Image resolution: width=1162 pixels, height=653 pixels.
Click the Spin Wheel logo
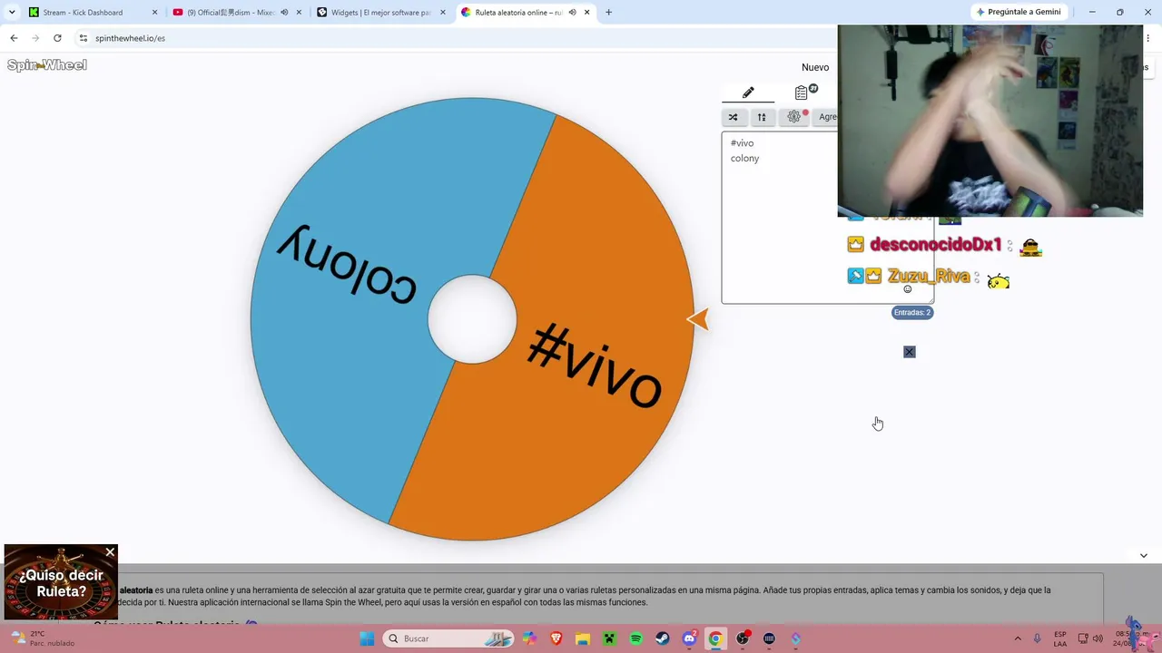pyautogui.click(x=47, y=65)
